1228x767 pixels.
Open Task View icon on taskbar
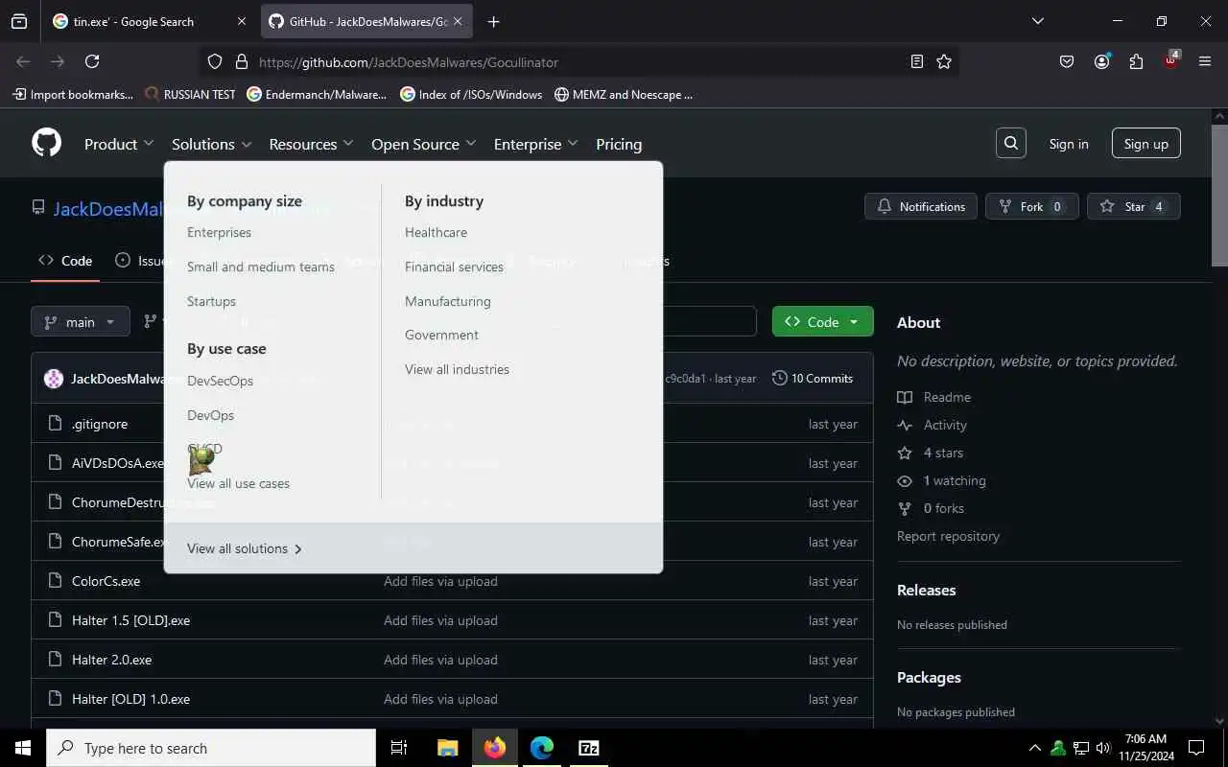pyautogui.click(x=399, y=748)
